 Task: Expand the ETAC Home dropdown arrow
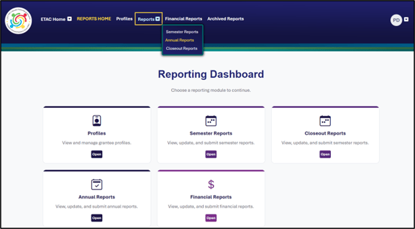click(69, 19)
